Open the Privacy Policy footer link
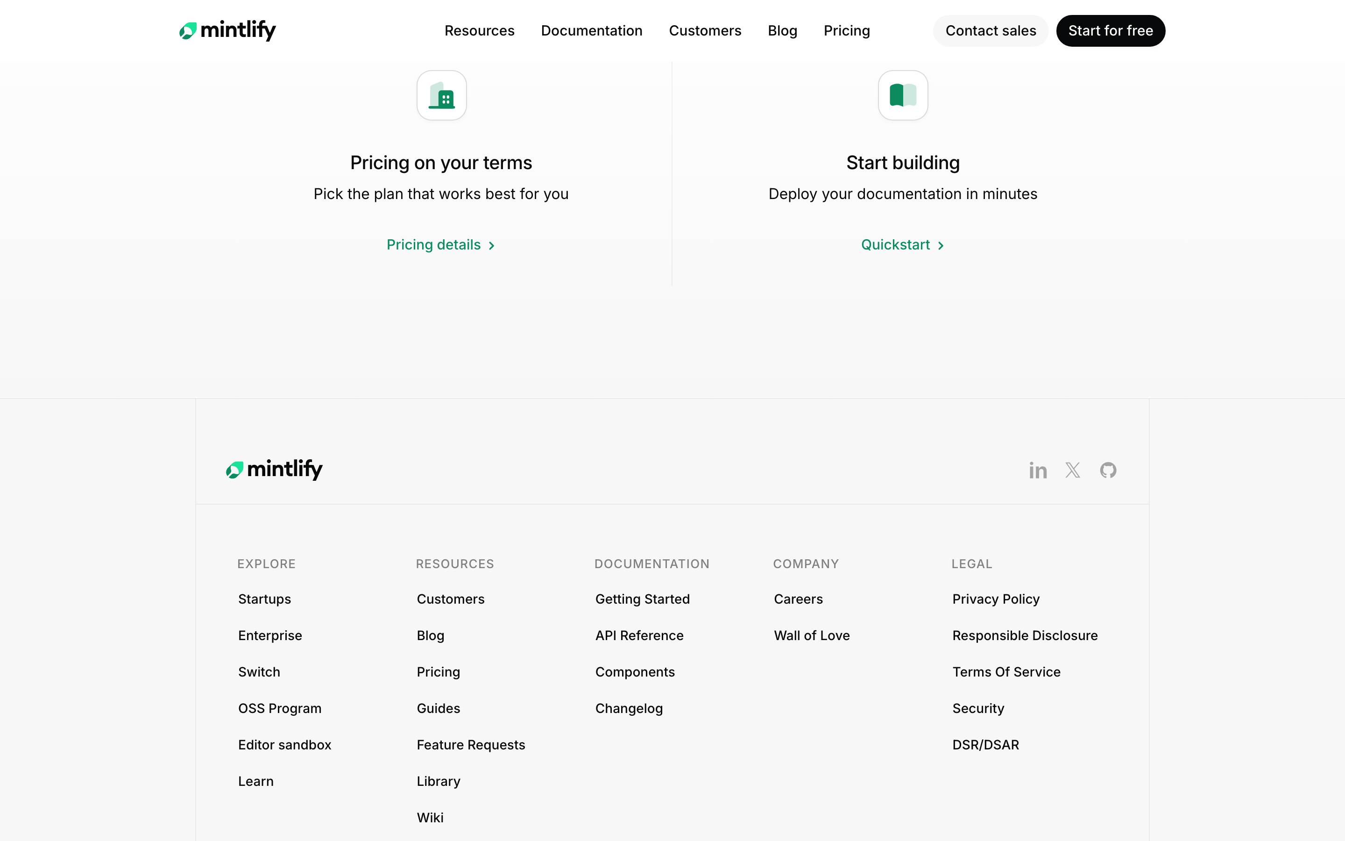This screenshot has height=841, width=1345. coord(996,599)
